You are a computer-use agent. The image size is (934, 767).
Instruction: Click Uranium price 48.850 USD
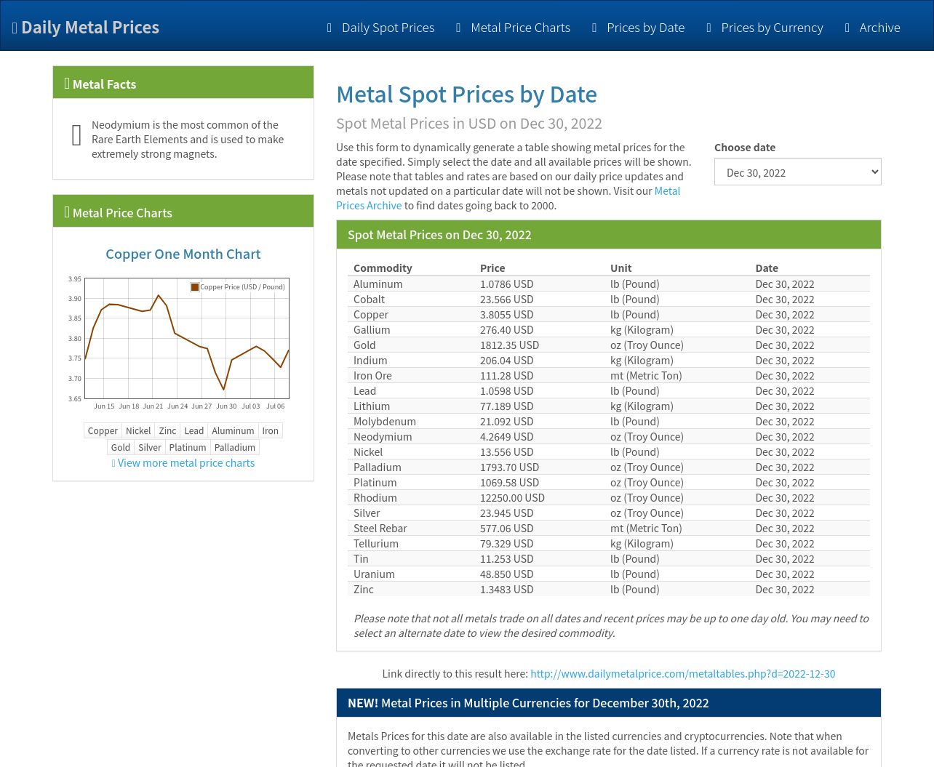[506, 574]
